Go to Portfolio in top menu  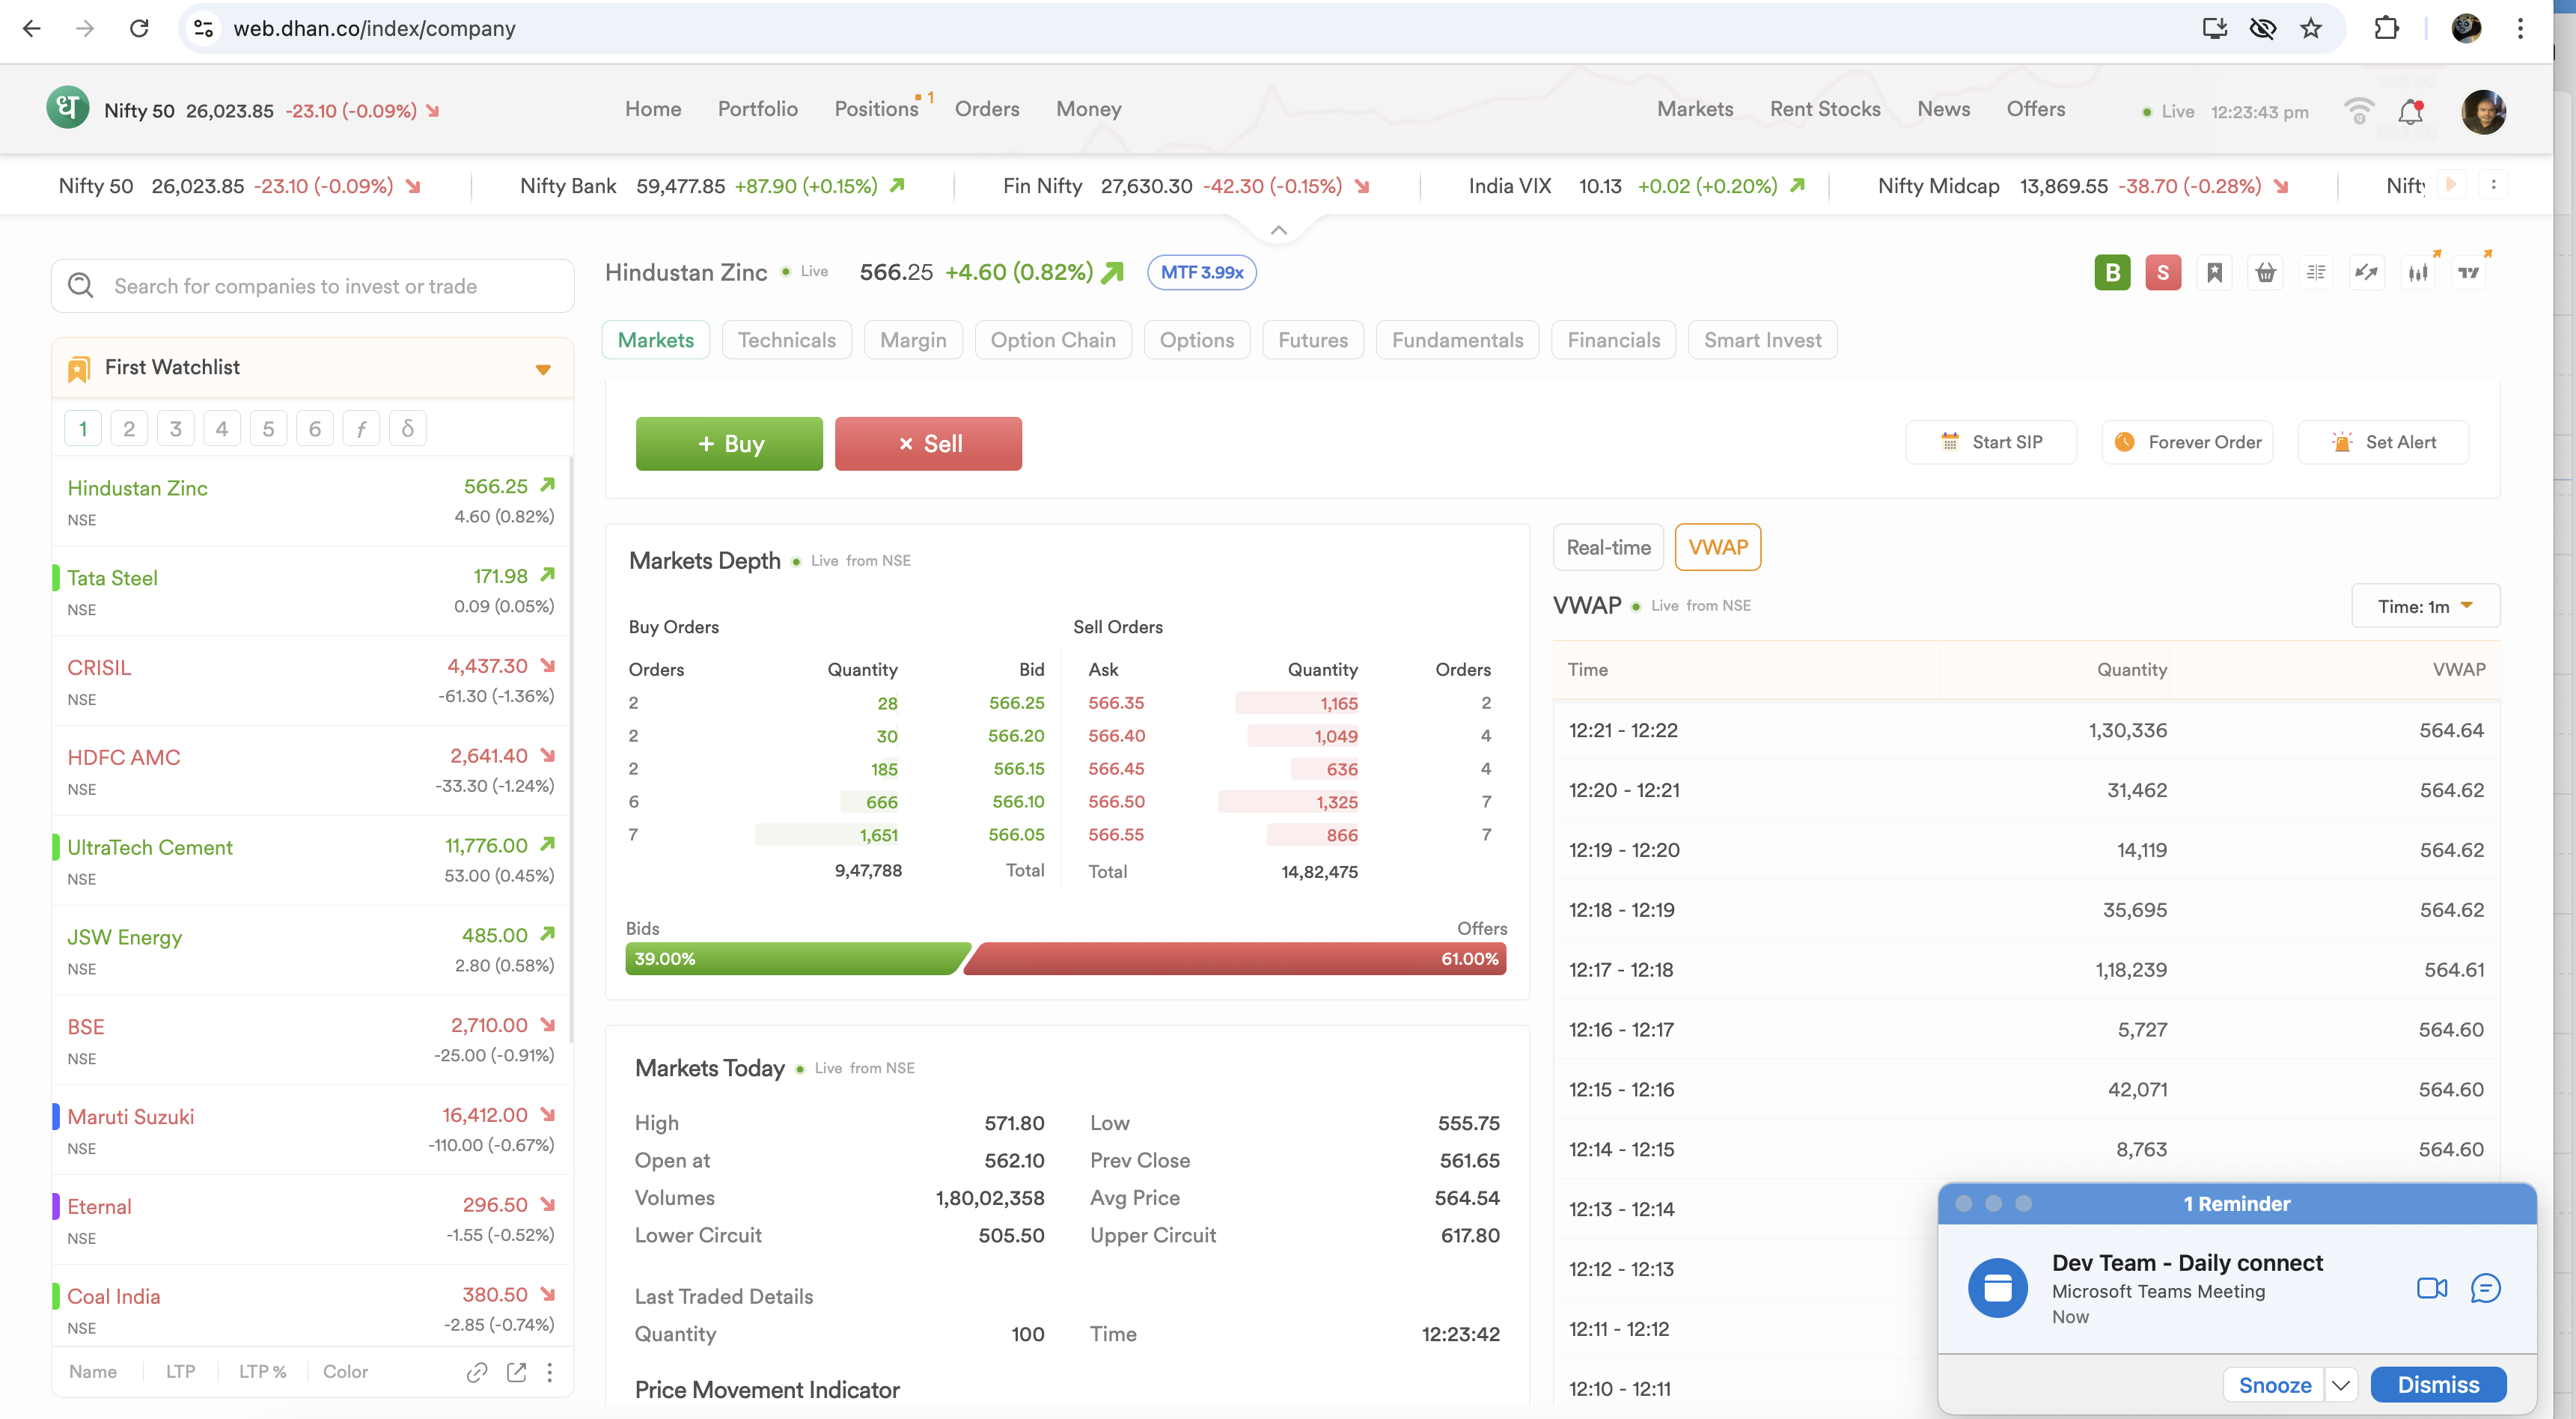pyautogui.click(x=757, y=109)
